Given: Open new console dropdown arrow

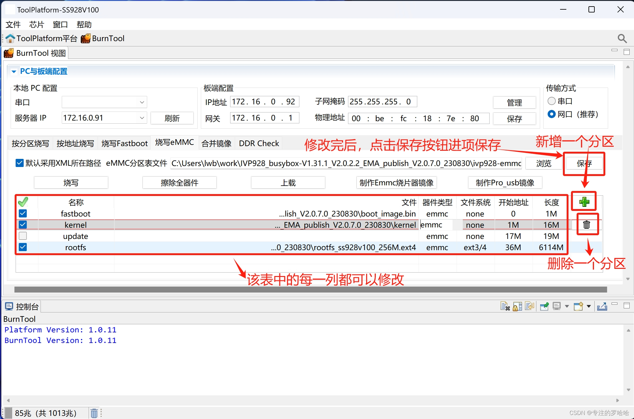Looking at the screenshot, I should click(589, 306).
